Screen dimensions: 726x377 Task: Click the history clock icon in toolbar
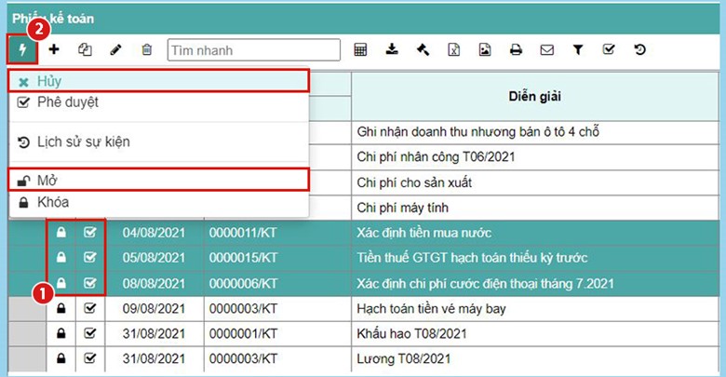tap(639, 49)
